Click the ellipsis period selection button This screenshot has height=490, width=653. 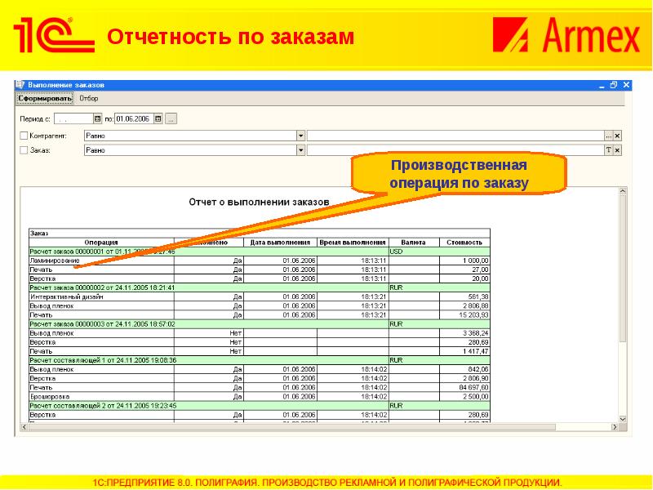(x=171, y=118)
